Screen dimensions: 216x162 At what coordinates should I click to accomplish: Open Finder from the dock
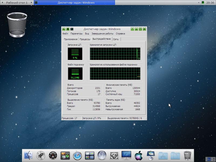tap(28, 156)
